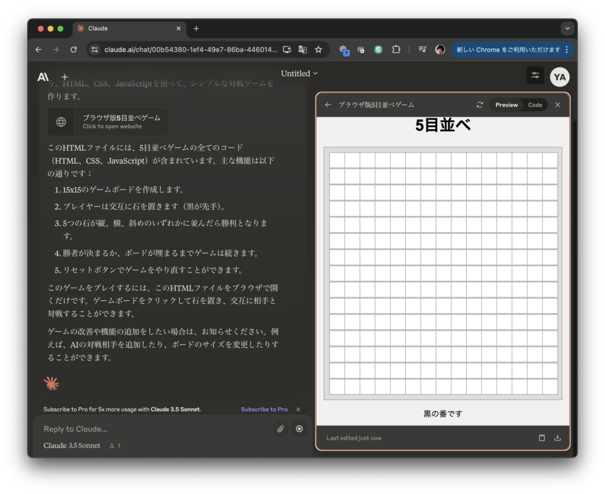The height and width of the screenshot is (494, 605).
Task: Open chat controls sliders icon
Action: coord(535,75)
